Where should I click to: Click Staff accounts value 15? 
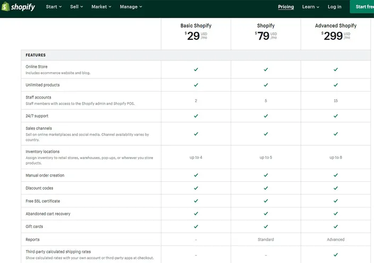coord(336,101)
